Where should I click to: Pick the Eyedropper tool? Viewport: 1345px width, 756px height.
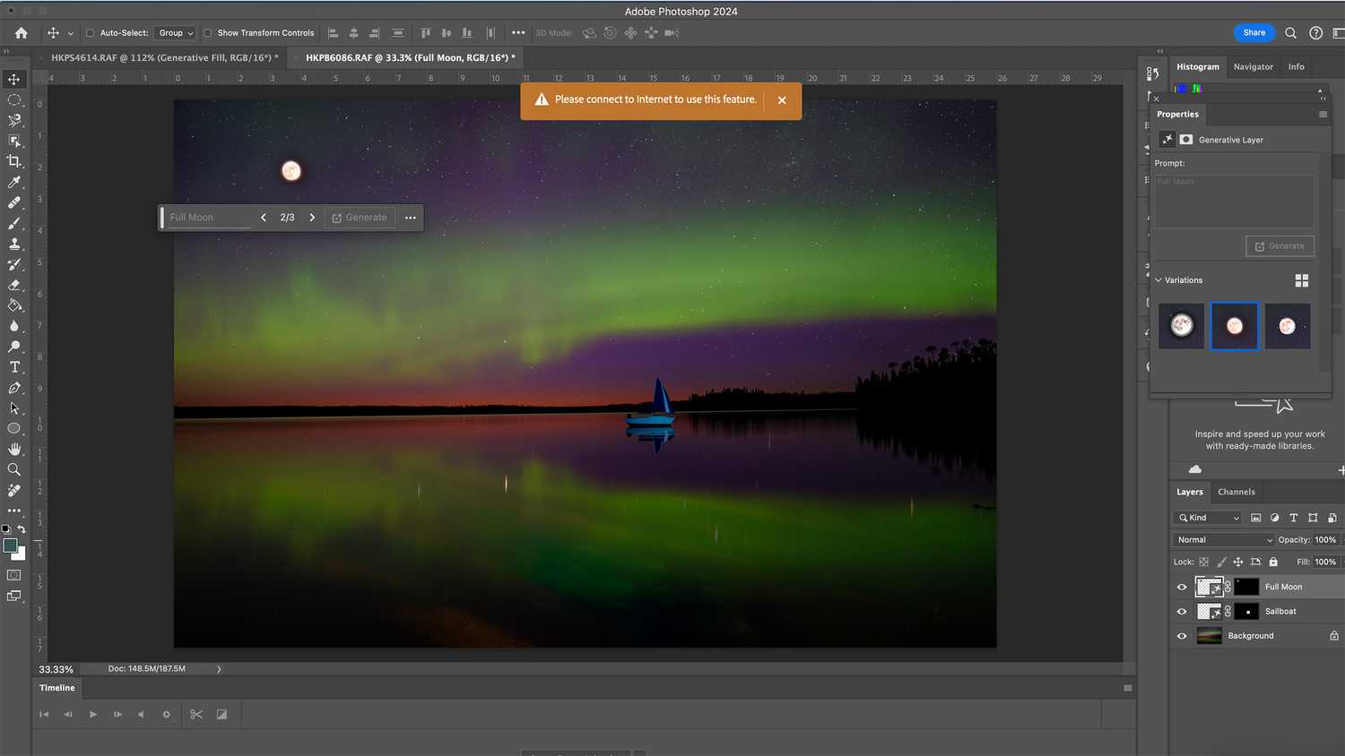tap(14, 182)
